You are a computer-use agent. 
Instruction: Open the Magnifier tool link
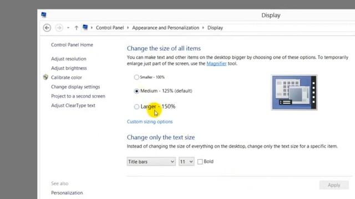tap(216, 64)
